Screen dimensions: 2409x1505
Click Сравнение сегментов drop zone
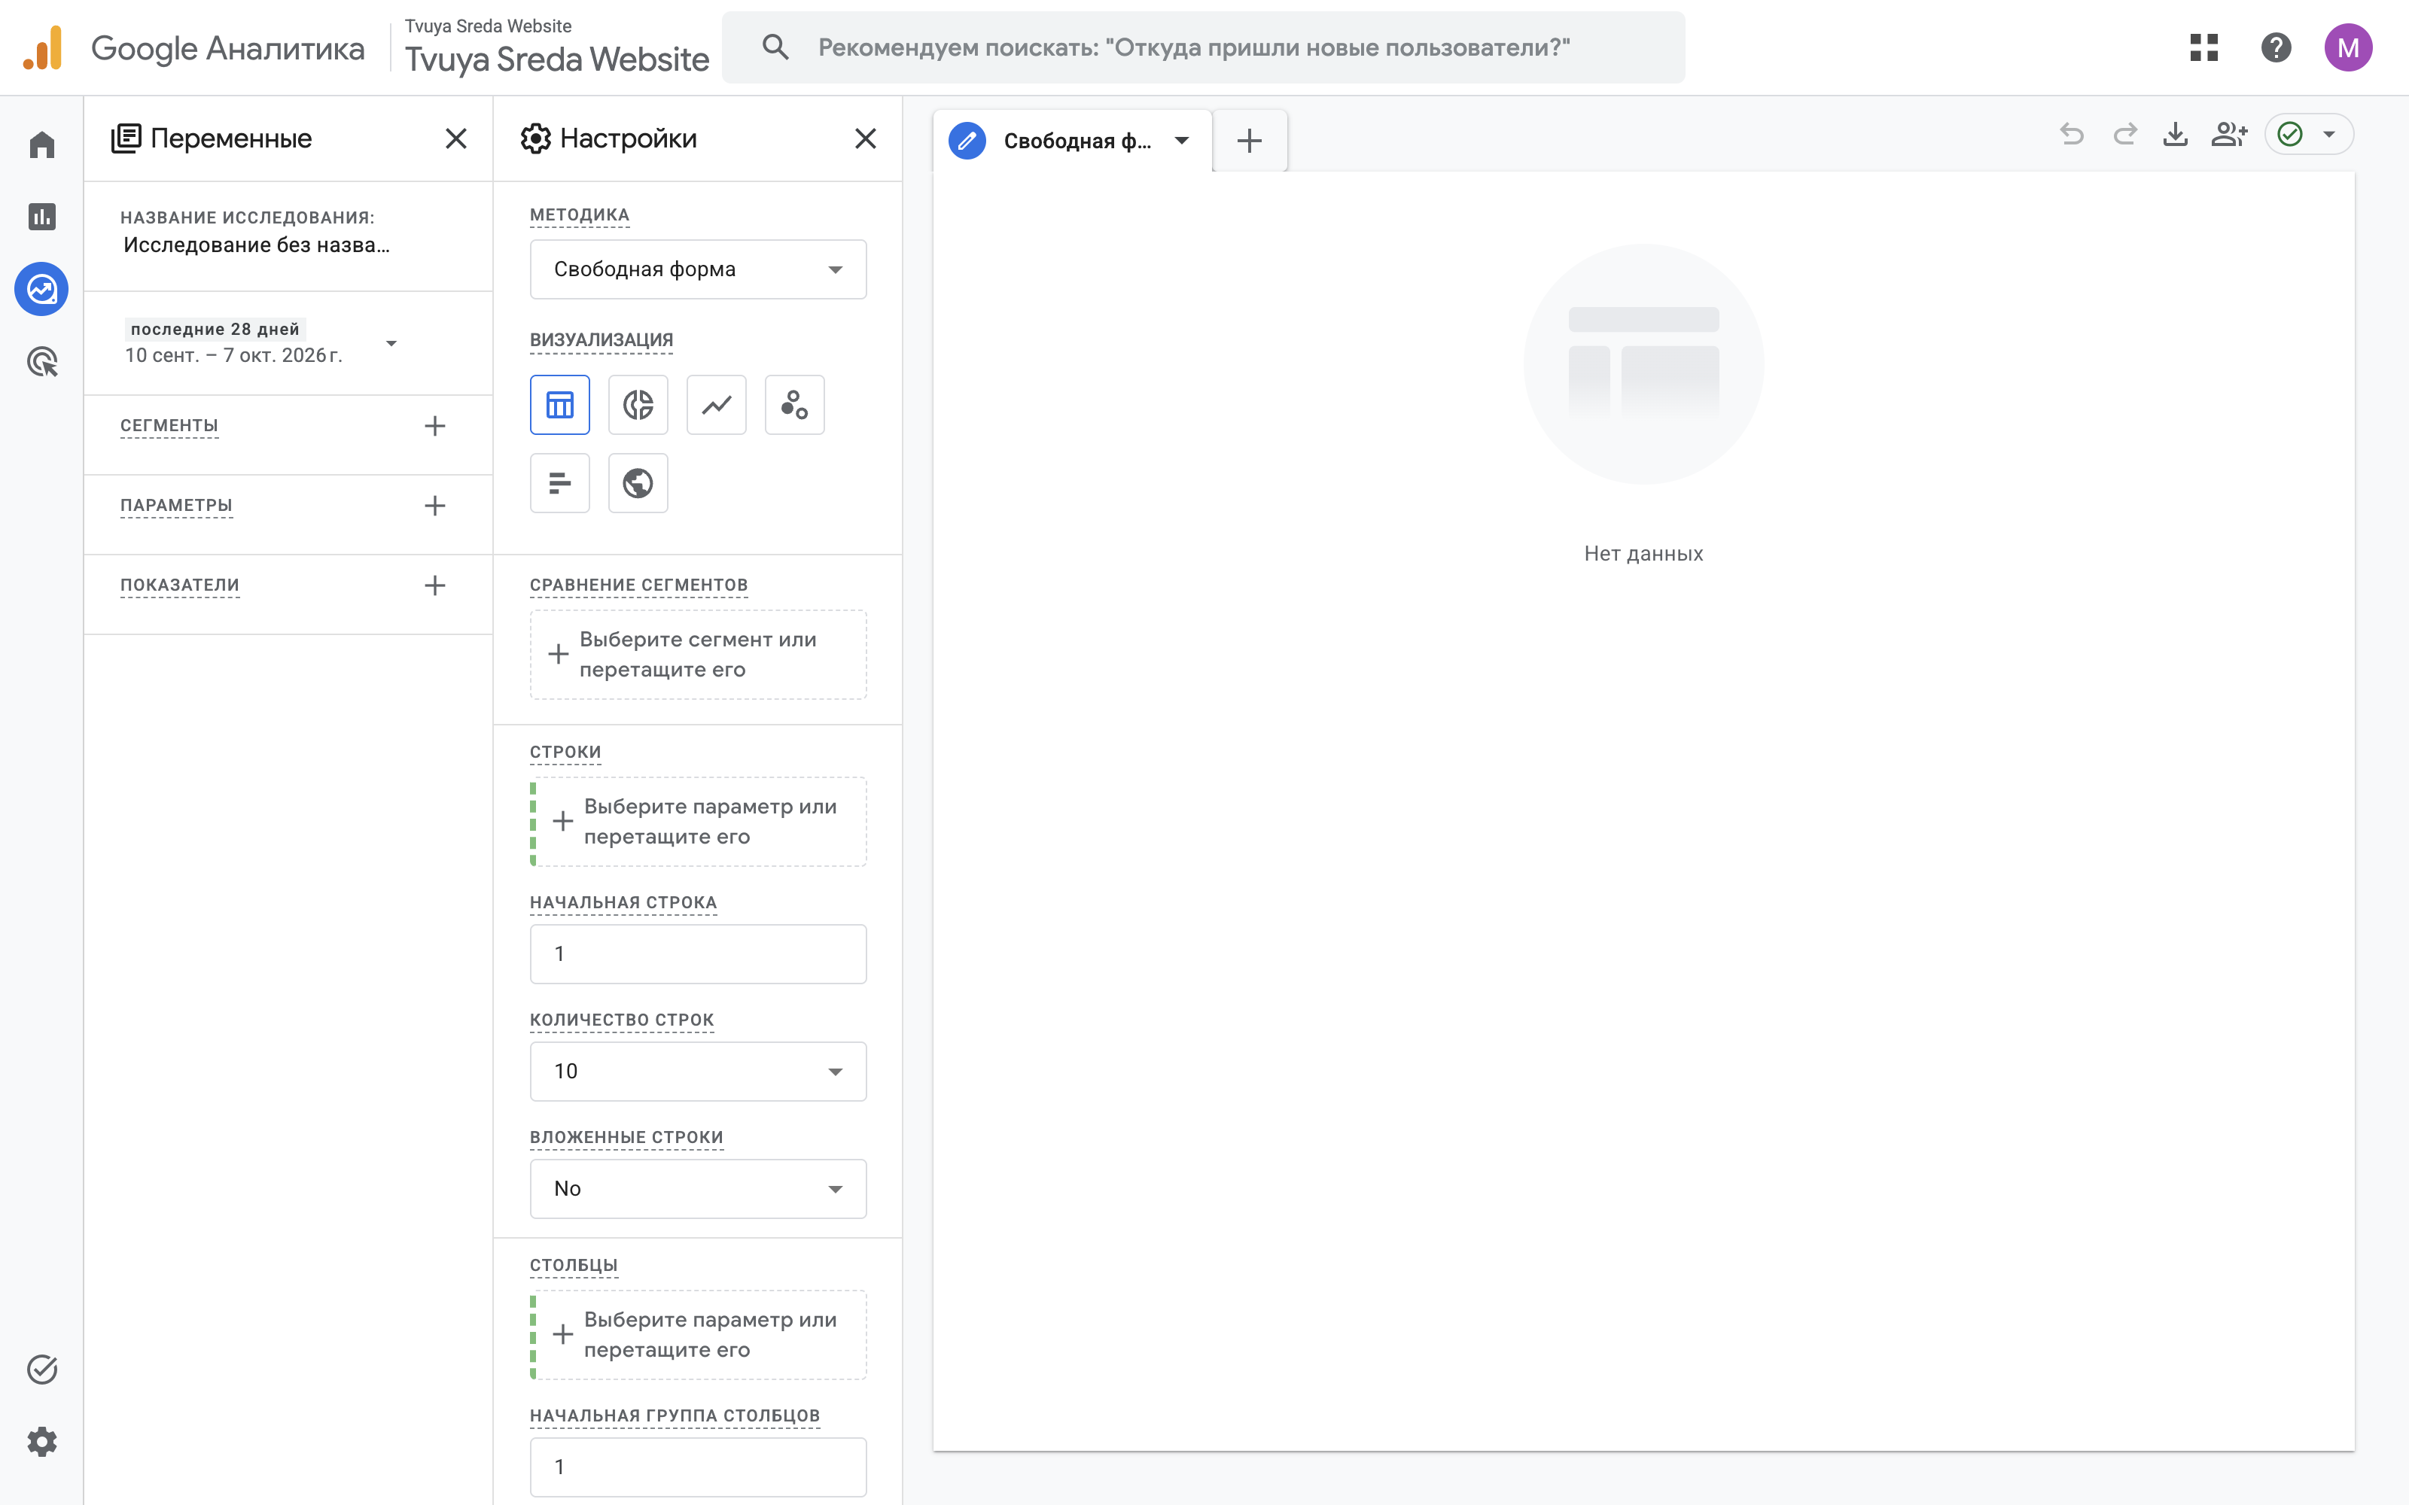pos(698,654)
